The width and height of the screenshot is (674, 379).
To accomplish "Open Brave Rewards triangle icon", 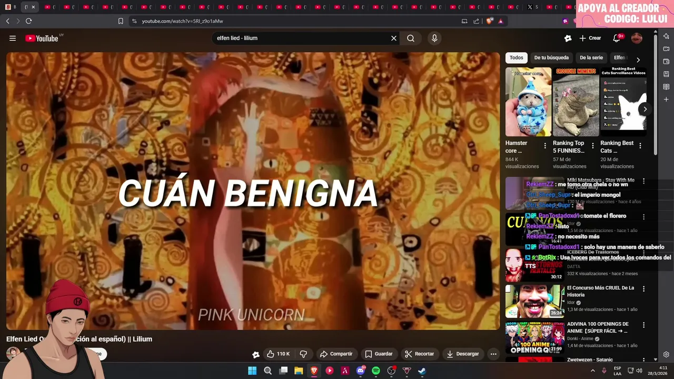I will pos(501,21).
